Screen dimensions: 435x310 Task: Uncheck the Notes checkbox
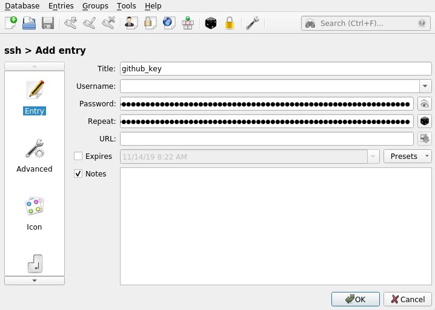(78, 173)
